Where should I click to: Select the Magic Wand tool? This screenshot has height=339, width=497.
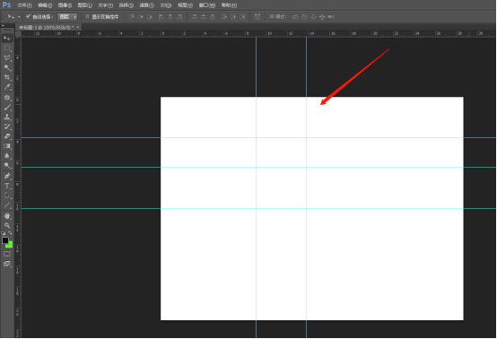click(7, 68)
